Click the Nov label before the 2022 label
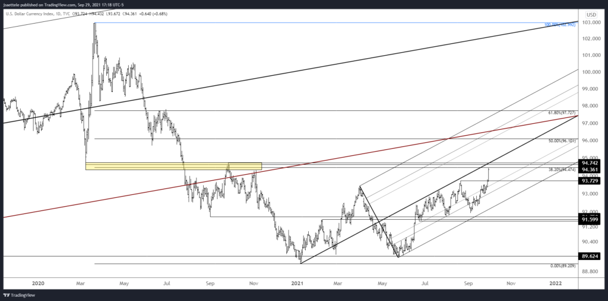The width and height of the screenshot is (608, 301). pos(511,283)
